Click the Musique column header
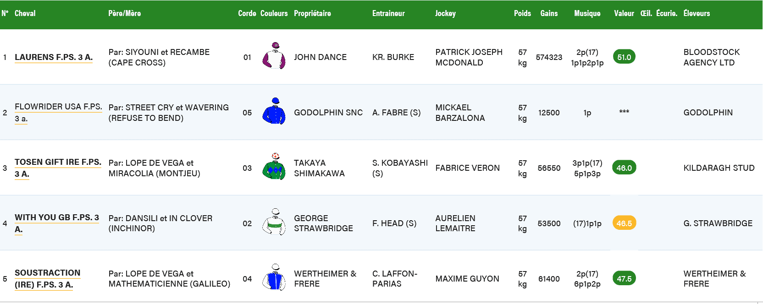The image size is (763, 304). 587,13
